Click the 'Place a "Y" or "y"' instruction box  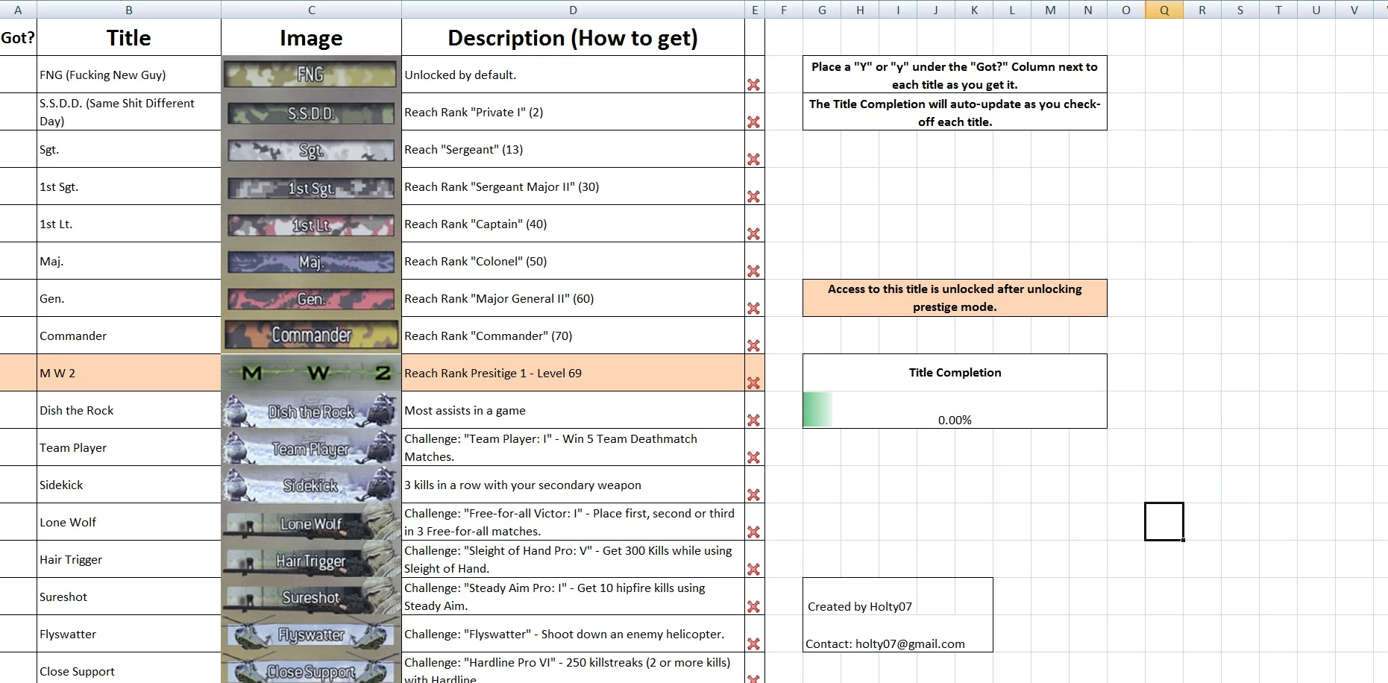955,75
